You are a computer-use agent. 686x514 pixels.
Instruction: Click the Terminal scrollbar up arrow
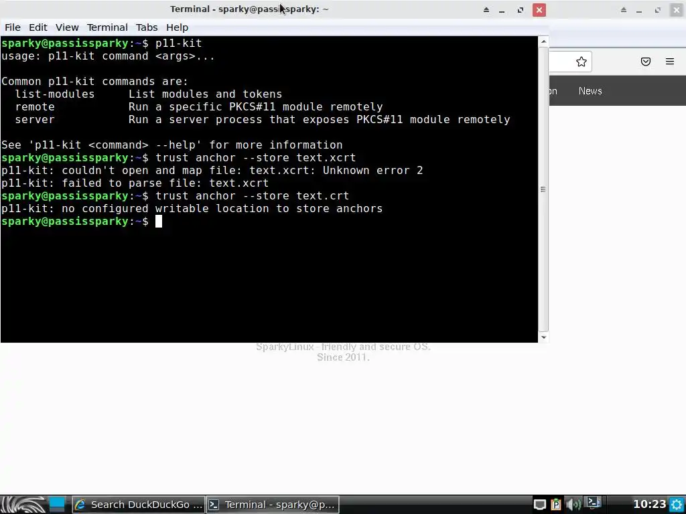coord(543,41)
